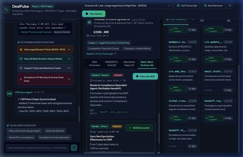Run the crm.add_nex skill

pyautogui.click(x=192, y=89)
